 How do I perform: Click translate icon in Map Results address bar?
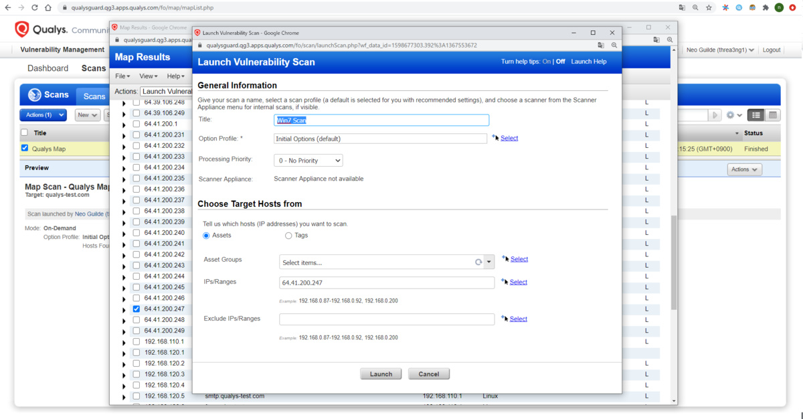(656, 39)
